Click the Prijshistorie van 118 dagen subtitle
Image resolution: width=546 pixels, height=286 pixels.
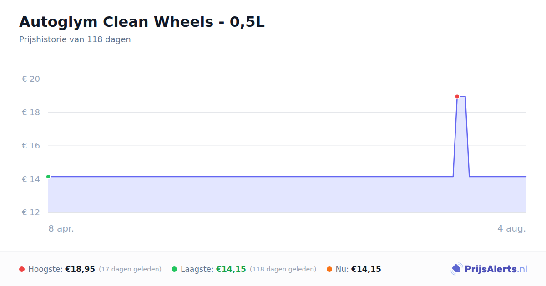point(75,39)
